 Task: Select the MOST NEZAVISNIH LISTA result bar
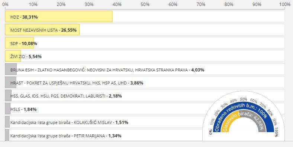pos(42,29)
